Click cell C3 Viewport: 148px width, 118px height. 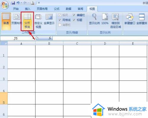pos(77,75)
